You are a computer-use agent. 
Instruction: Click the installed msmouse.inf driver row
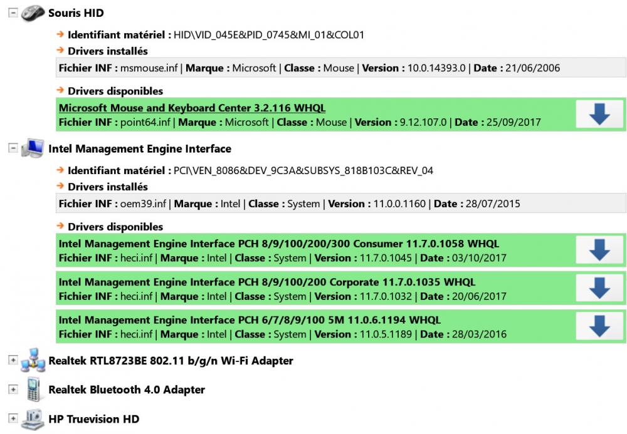340,68
